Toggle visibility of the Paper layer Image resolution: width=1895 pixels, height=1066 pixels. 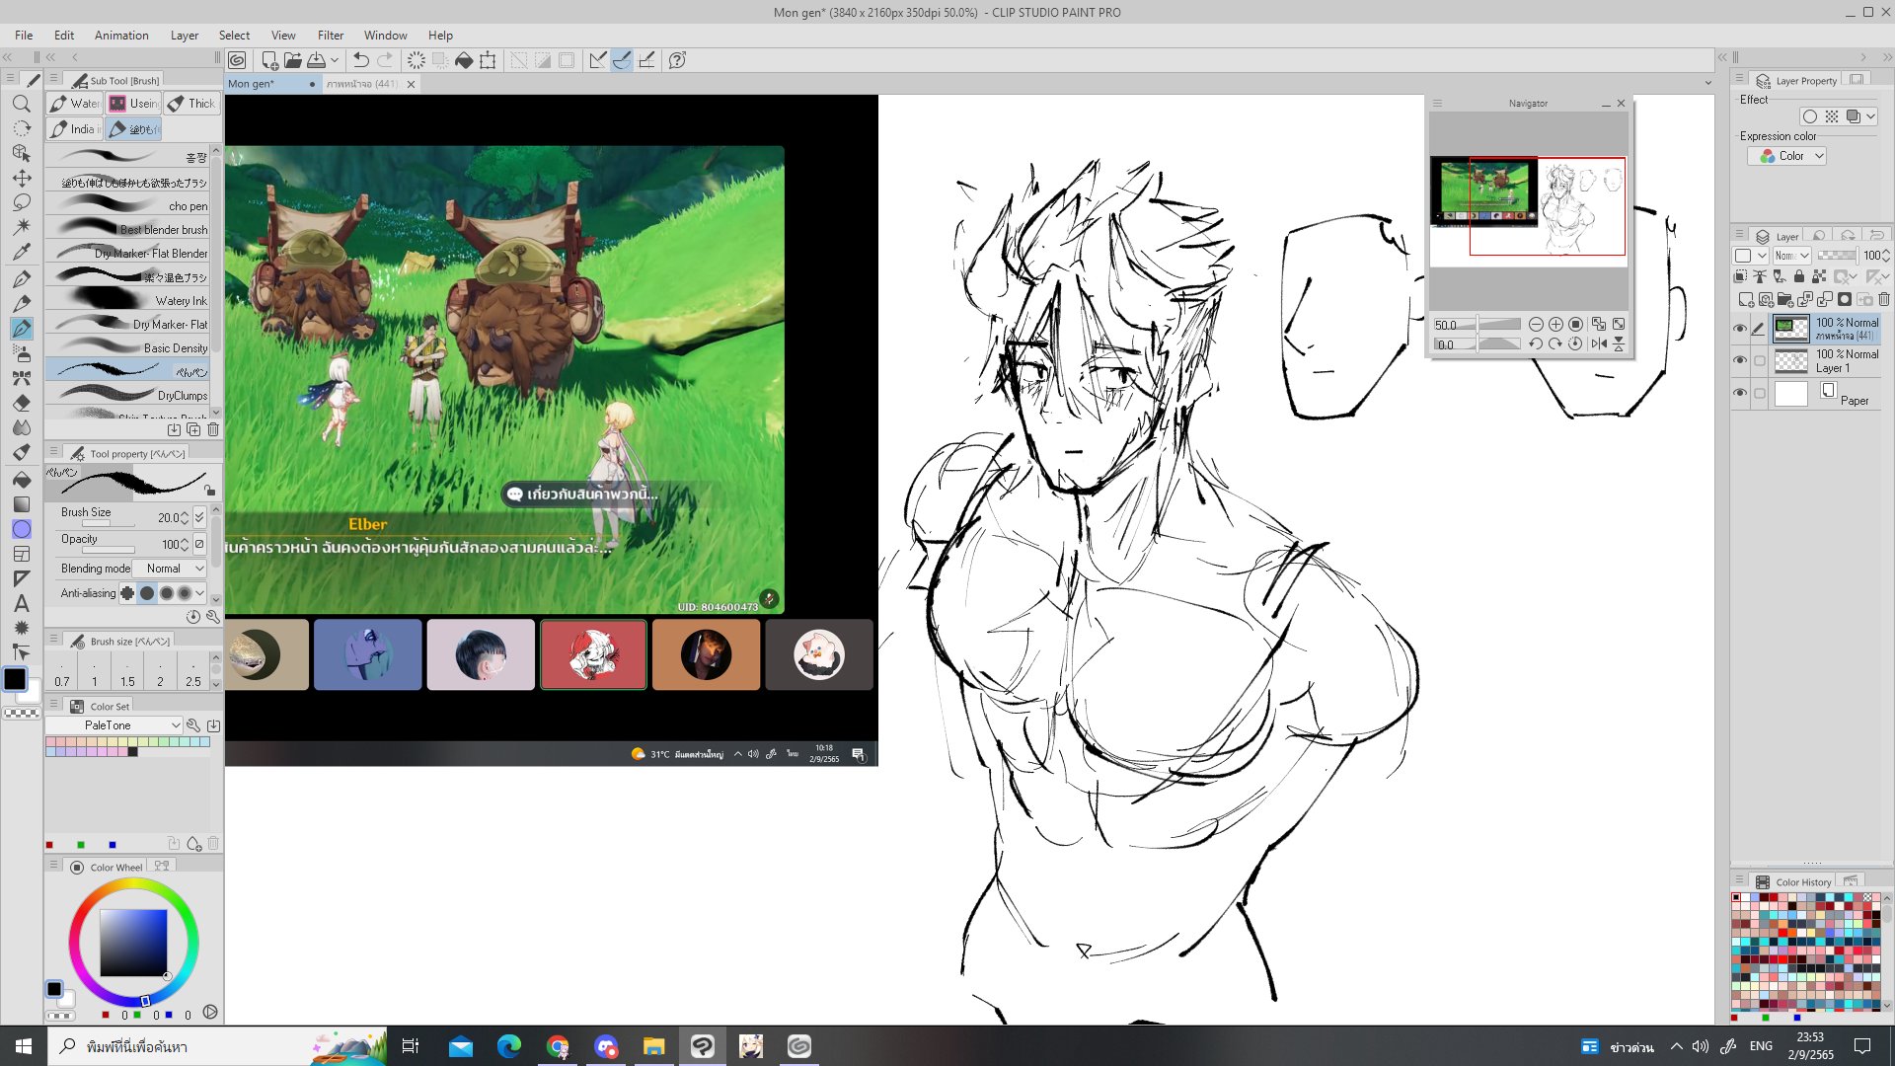[x=1740, y=393]
